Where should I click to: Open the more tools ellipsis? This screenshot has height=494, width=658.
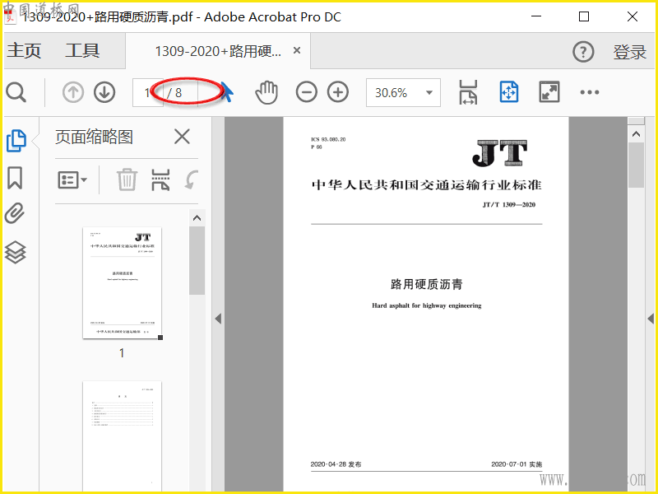(590, 92)
